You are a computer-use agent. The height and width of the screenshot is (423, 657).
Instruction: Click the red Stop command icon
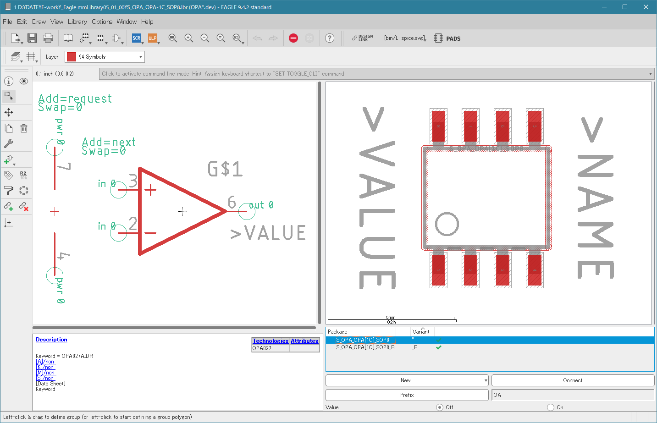click(x=293, y=38)
